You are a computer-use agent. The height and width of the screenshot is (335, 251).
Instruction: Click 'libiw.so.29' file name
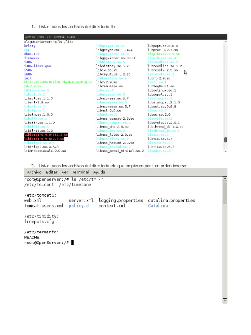pos(107,70)
